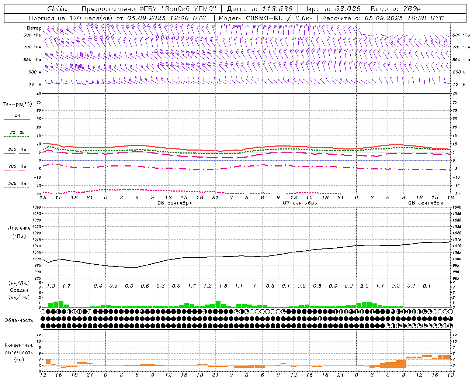The width and height of the screenshot is (472, 378).
Task: Click the forecast start "05.09.2025 12:00 UTC"
Action: [167, 18]
